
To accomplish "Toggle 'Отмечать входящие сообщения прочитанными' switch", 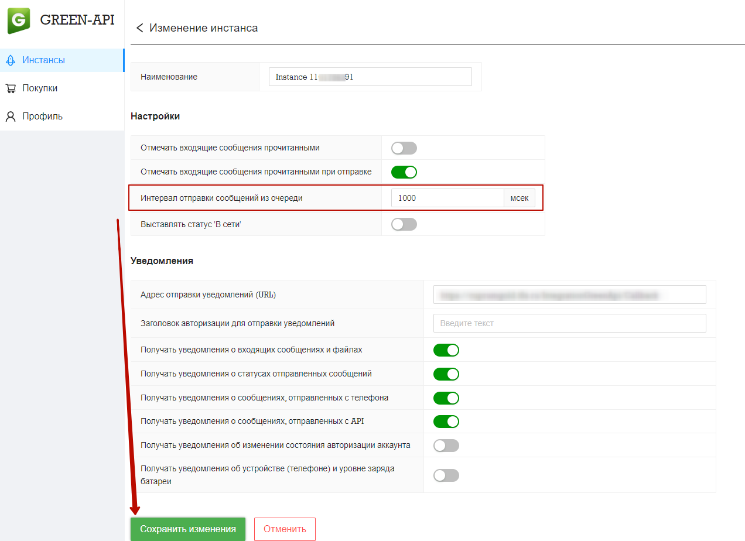I will (404, 148).
